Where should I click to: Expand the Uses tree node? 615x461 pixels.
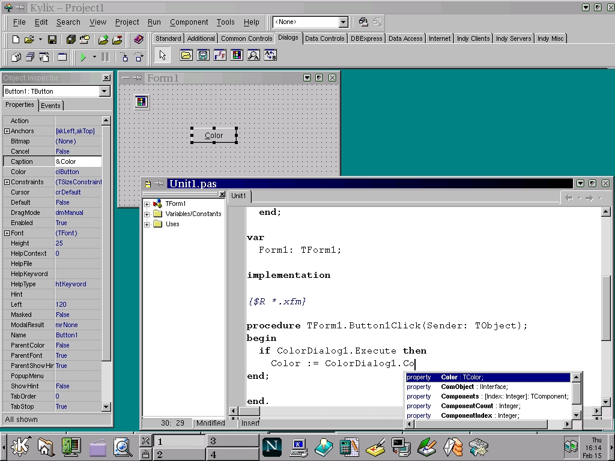tap(147, 224)
